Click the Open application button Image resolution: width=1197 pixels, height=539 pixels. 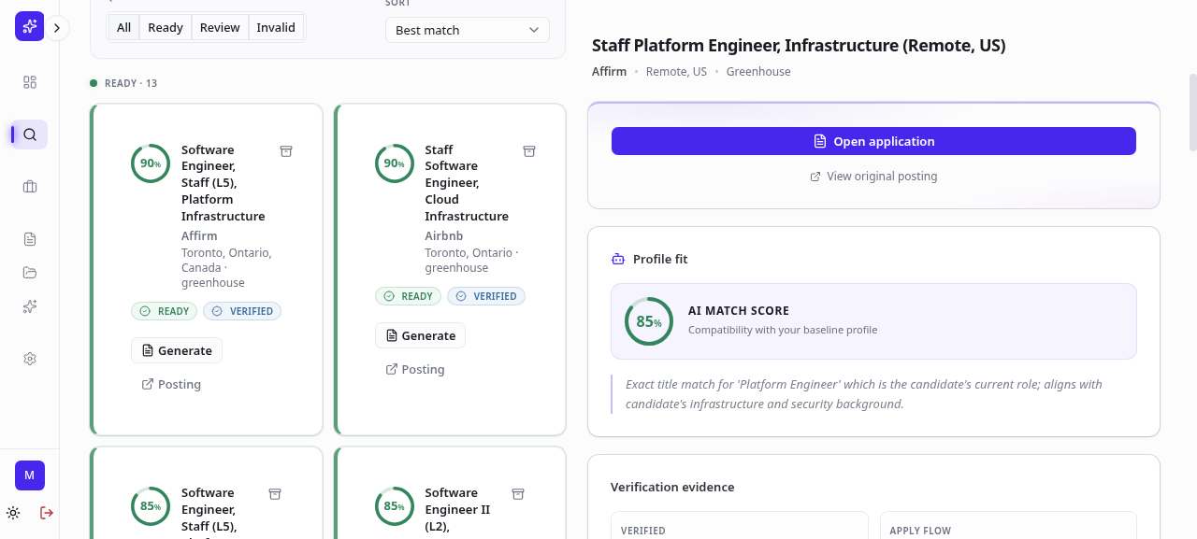873,141
